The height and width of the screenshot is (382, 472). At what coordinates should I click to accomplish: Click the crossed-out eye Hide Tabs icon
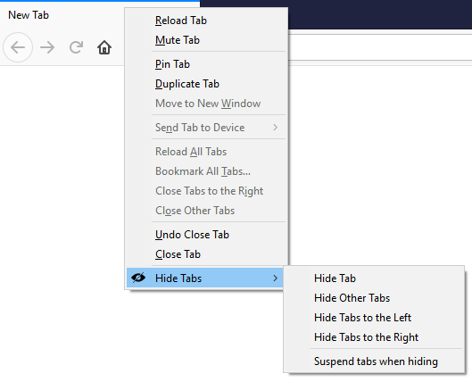(x=138, y=278)
